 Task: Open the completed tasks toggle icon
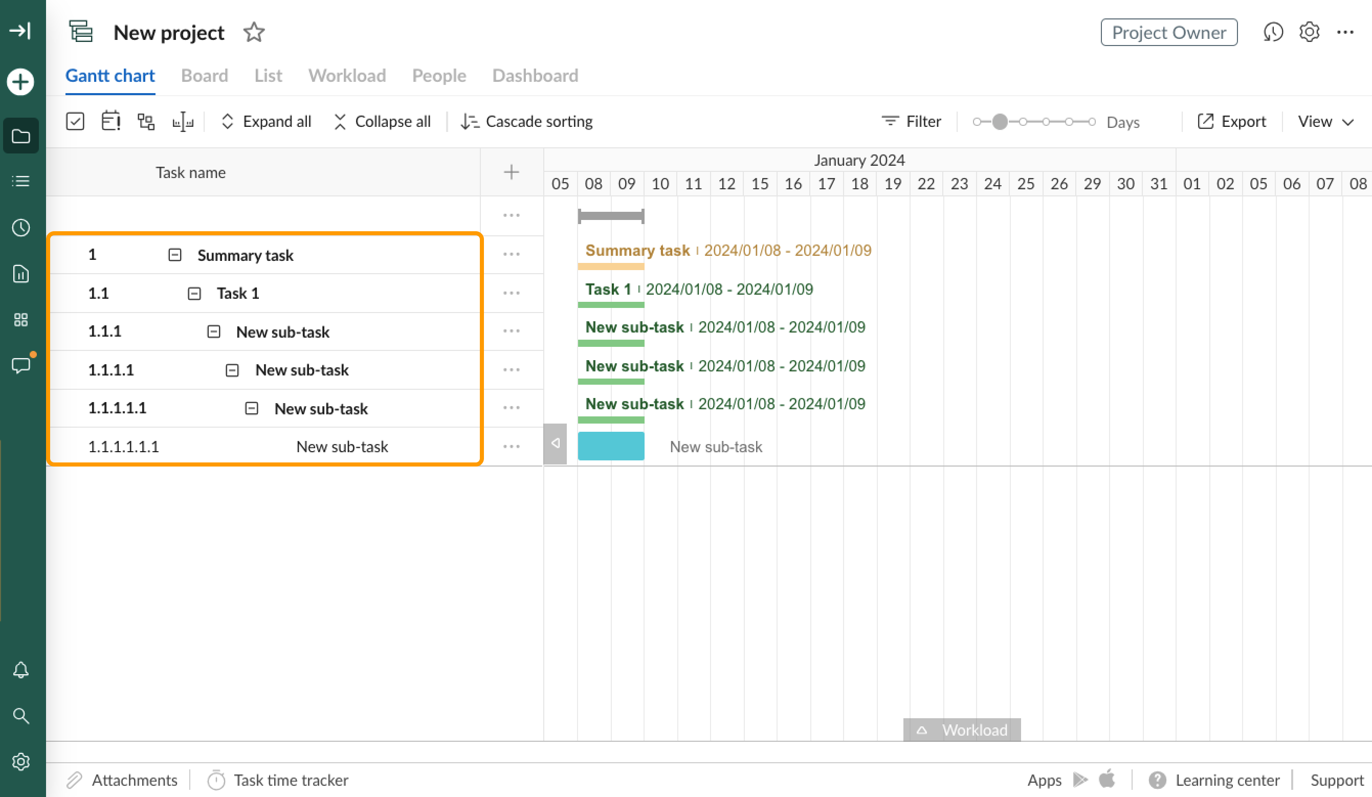75,121
